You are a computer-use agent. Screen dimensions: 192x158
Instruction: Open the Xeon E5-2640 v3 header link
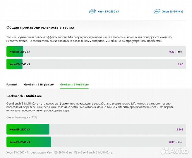173,12
